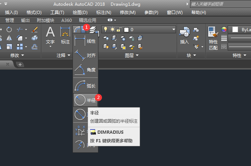The width and height of the screenshot is (251, 166).
Task: Click the layer 0 white color swatch
Action: tap(126, 30)
